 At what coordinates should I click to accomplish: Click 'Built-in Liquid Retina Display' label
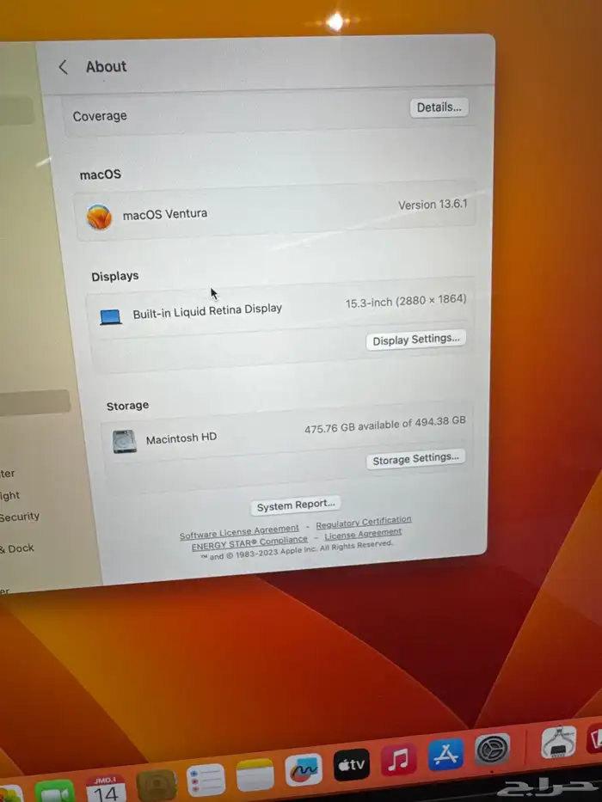point(207,311)
